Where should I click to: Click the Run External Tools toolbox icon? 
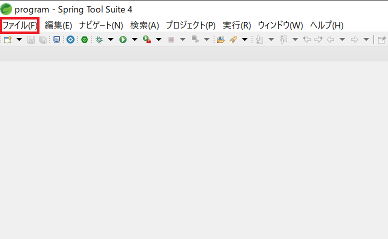[x=147, y=39]
